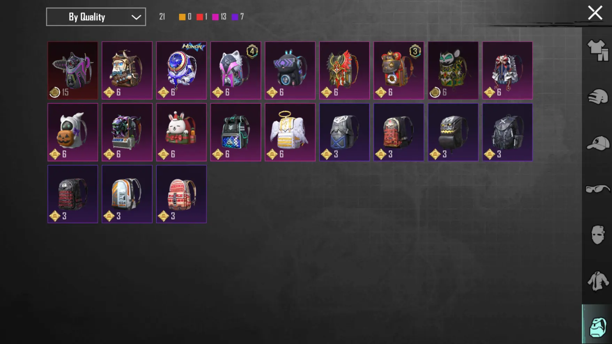This screenshot has height=344, width=612.
Task: Expand sort options using the chevron arrow
Action: 136,17
